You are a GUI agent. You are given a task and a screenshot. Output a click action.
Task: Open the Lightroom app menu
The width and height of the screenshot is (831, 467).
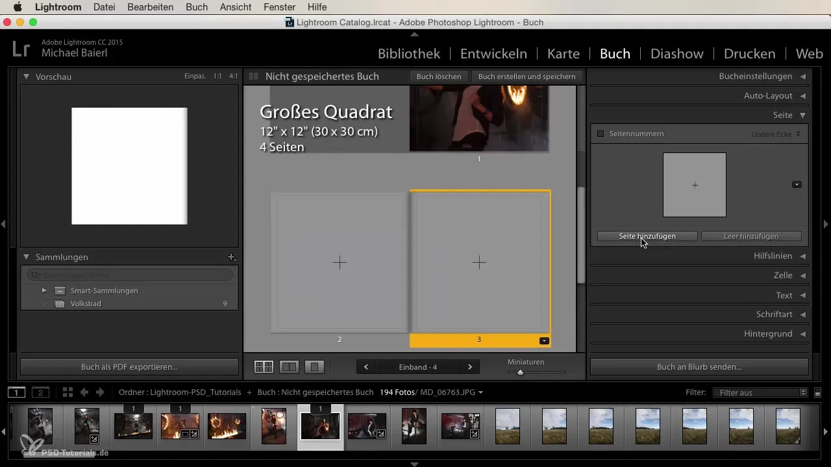(x=58, y=7)
